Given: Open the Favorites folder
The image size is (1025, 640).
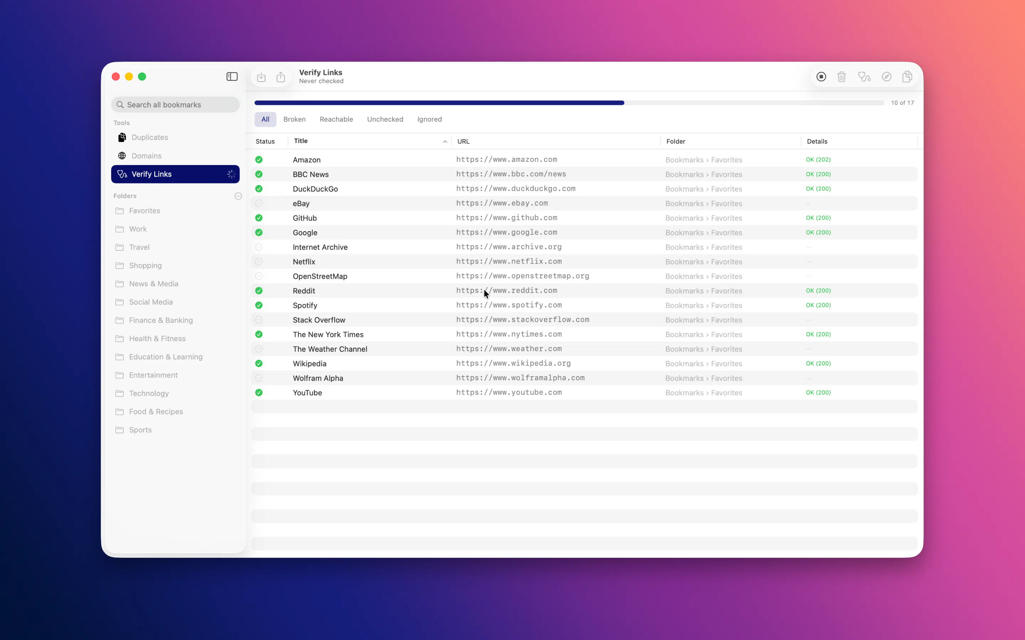Looking at the screenshot, I should coord(175,210).
